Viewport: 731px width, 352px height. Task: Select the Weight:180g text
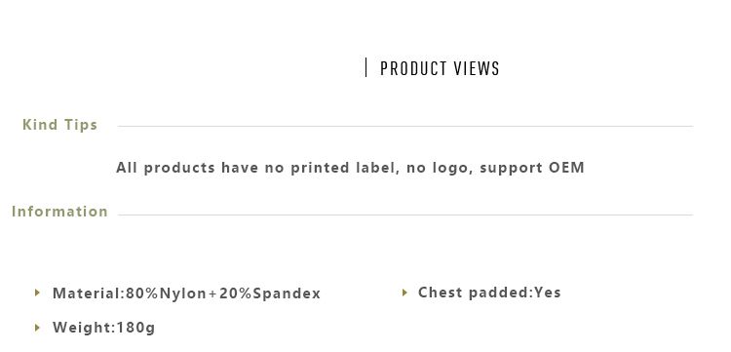[103, 328]
